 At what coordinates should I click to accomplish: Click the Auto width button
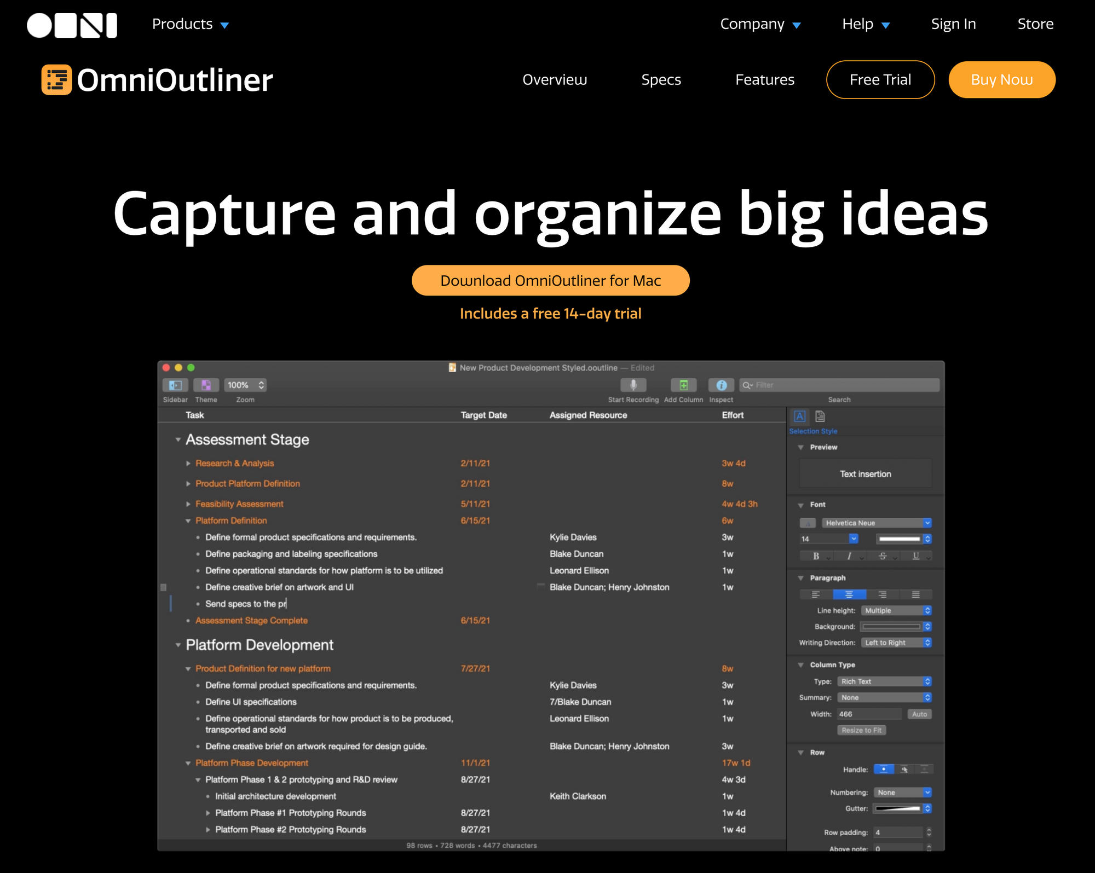pos(920,714)
